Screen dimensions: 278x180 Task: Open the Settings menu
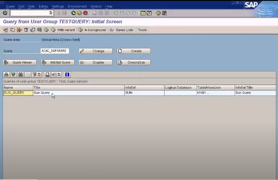(58, 6)
